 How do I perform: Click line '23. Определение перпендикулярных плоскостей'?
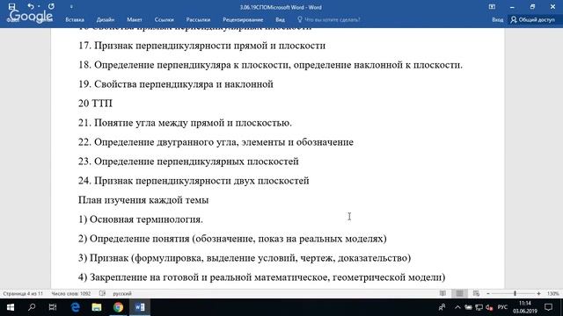(188, 162)
